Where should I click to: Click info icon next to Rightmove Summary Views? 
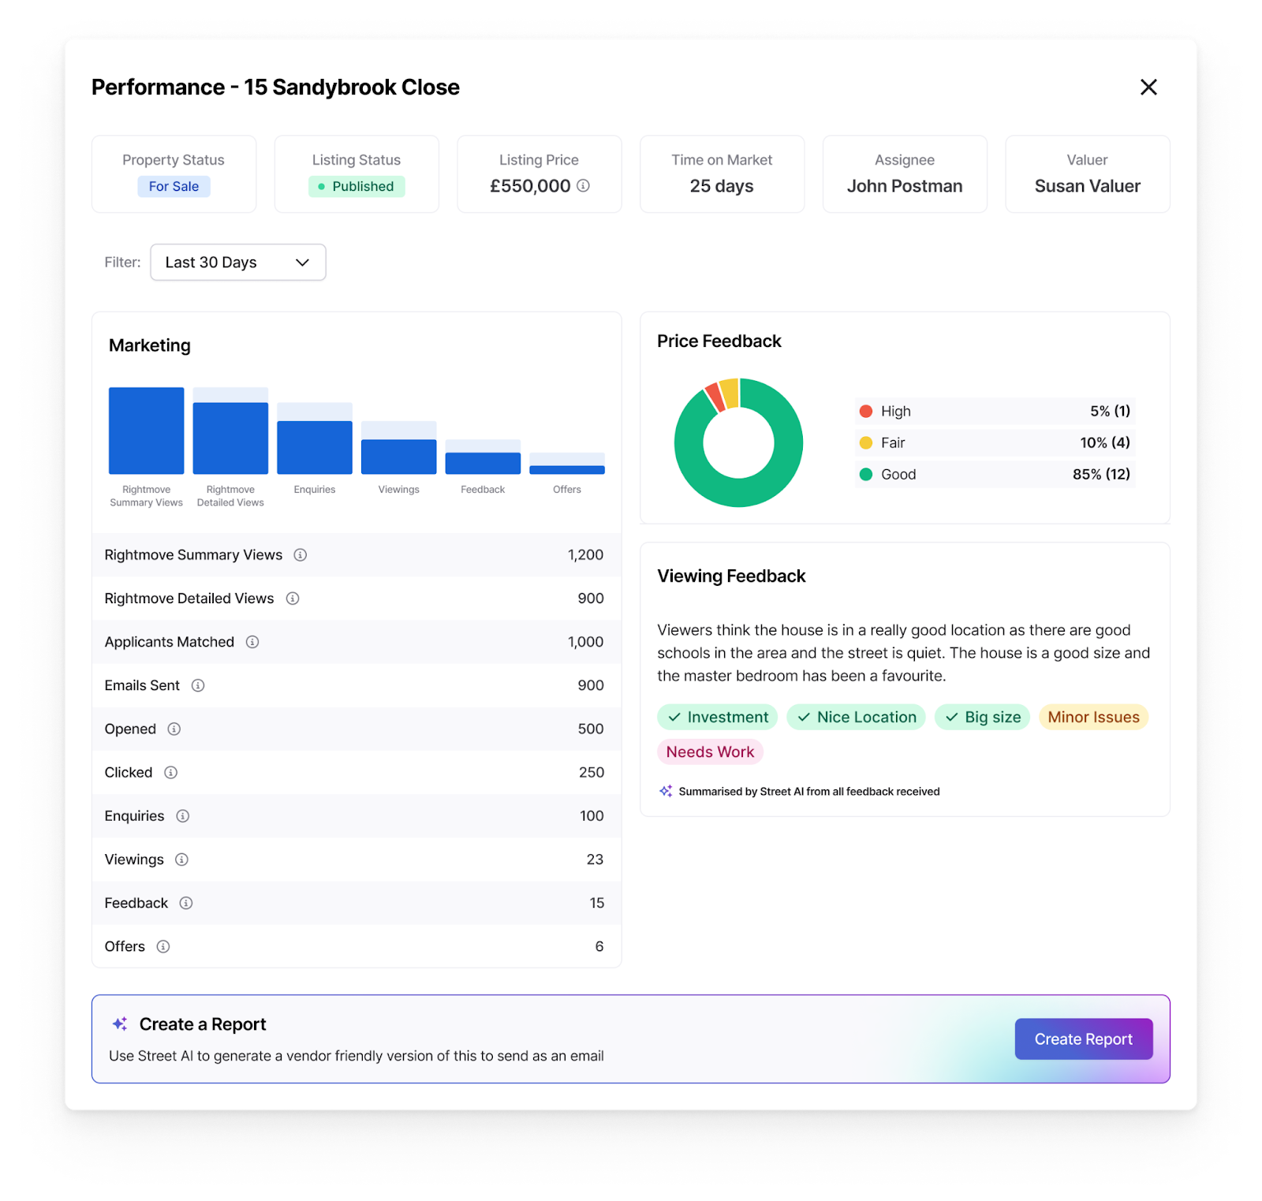coord(301,555)
